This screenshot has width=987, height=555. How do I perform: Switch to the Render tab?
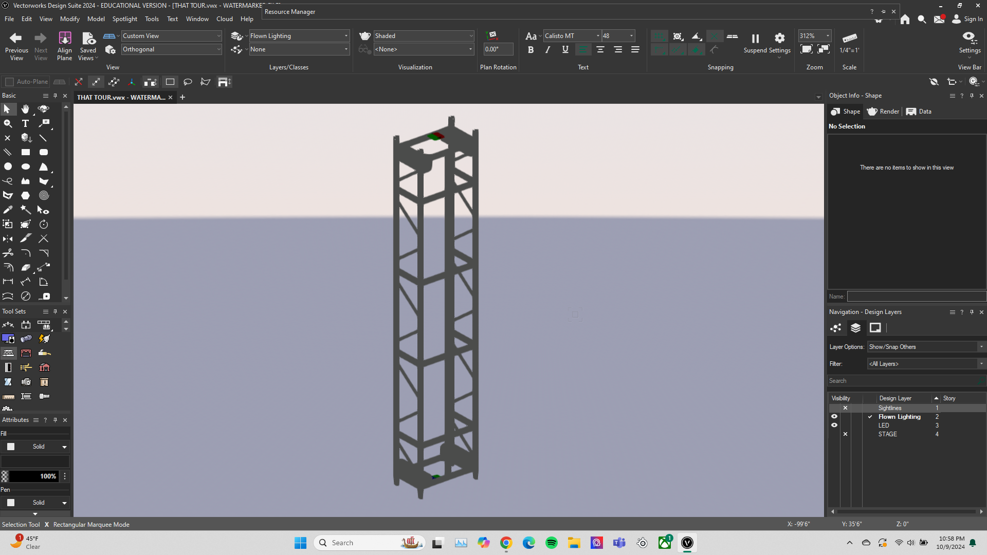point(883,112)
